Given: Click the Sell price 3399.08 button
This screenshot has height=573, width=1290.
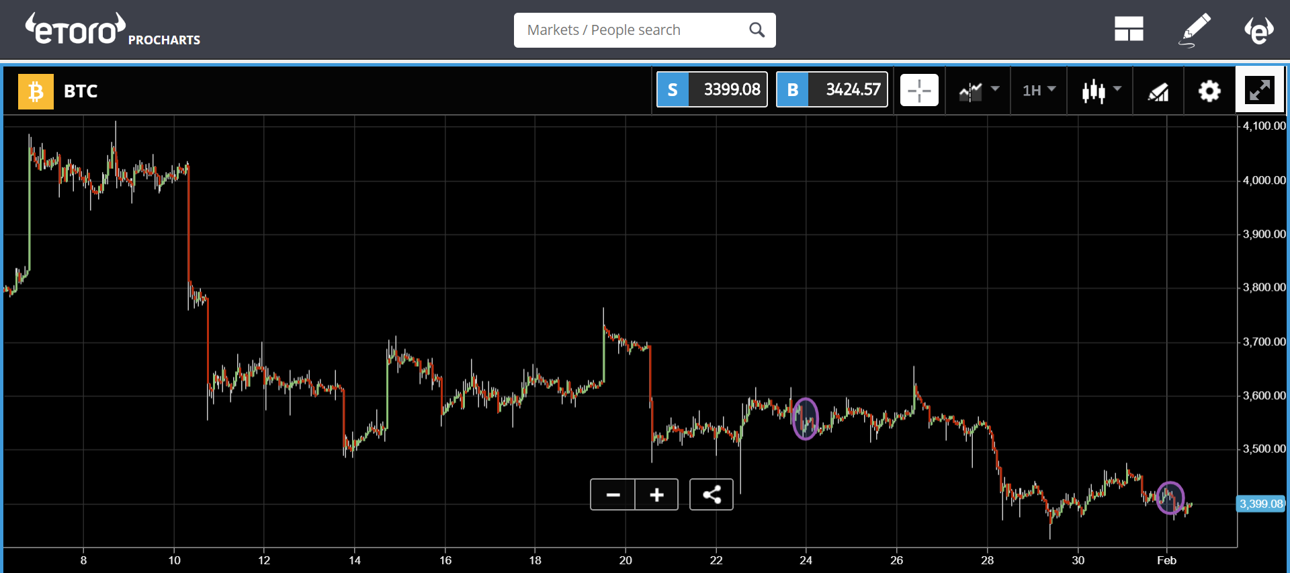Looking at the screenshot, I should (x=712, y=90).
